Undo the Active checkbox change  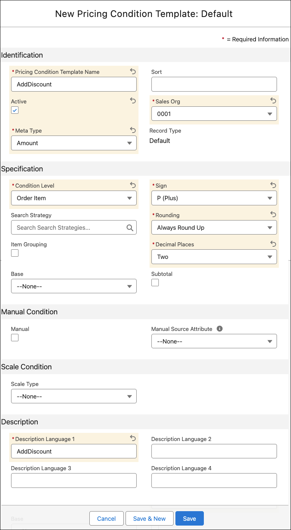click(x=133, y=100)
